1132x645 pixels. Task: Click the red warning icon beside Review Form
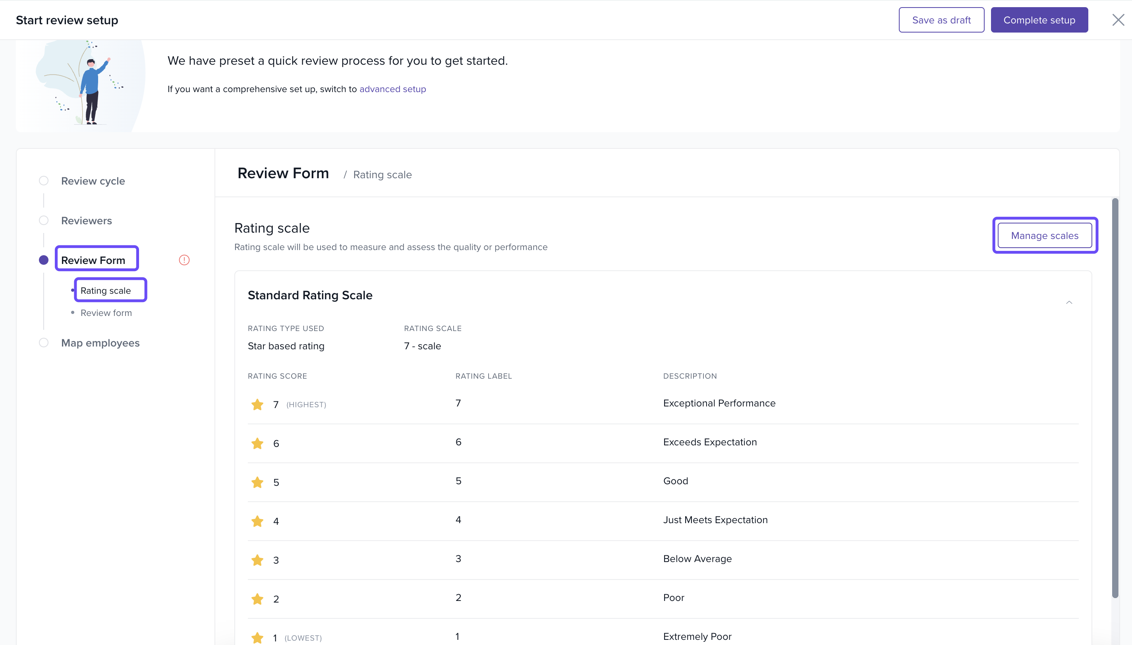click(184, 260)
